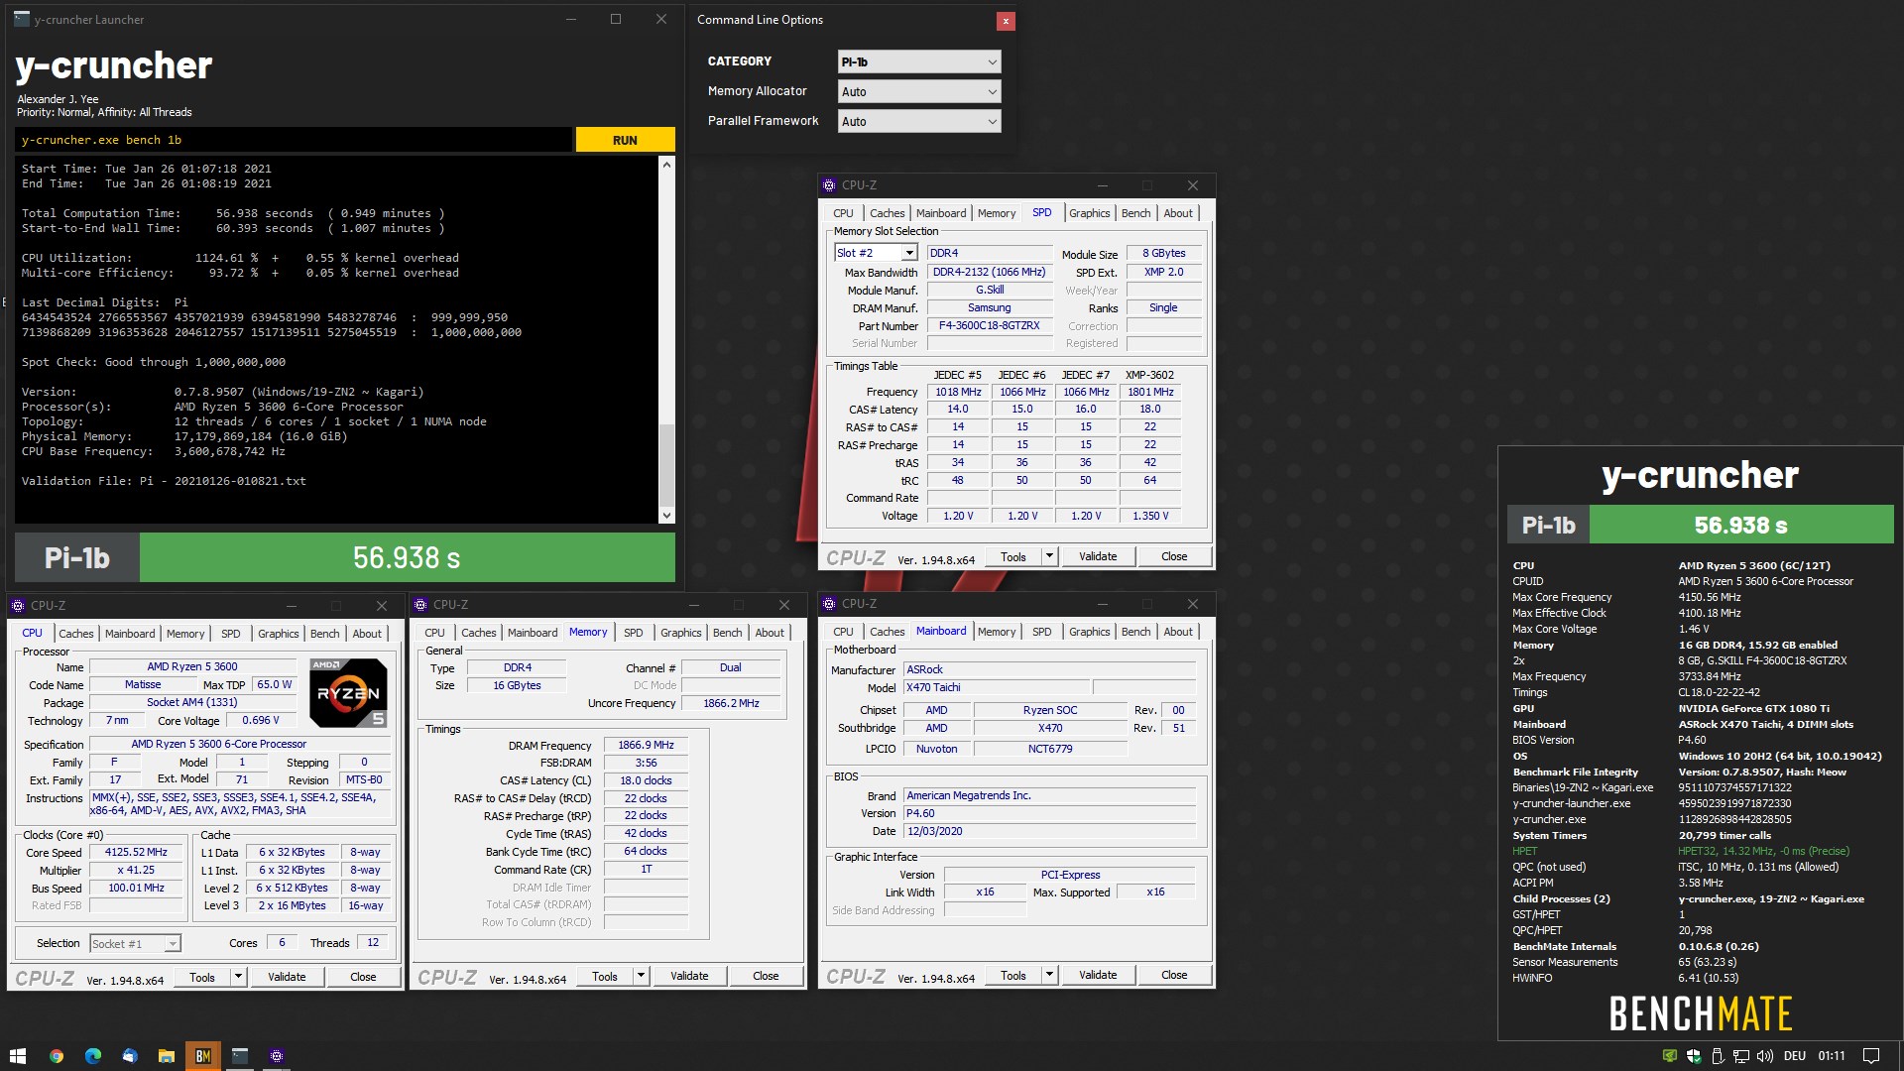The image size is (1904, 1071).
Task: Open the Windows Start menu
Action: (x=17, y=1056)
